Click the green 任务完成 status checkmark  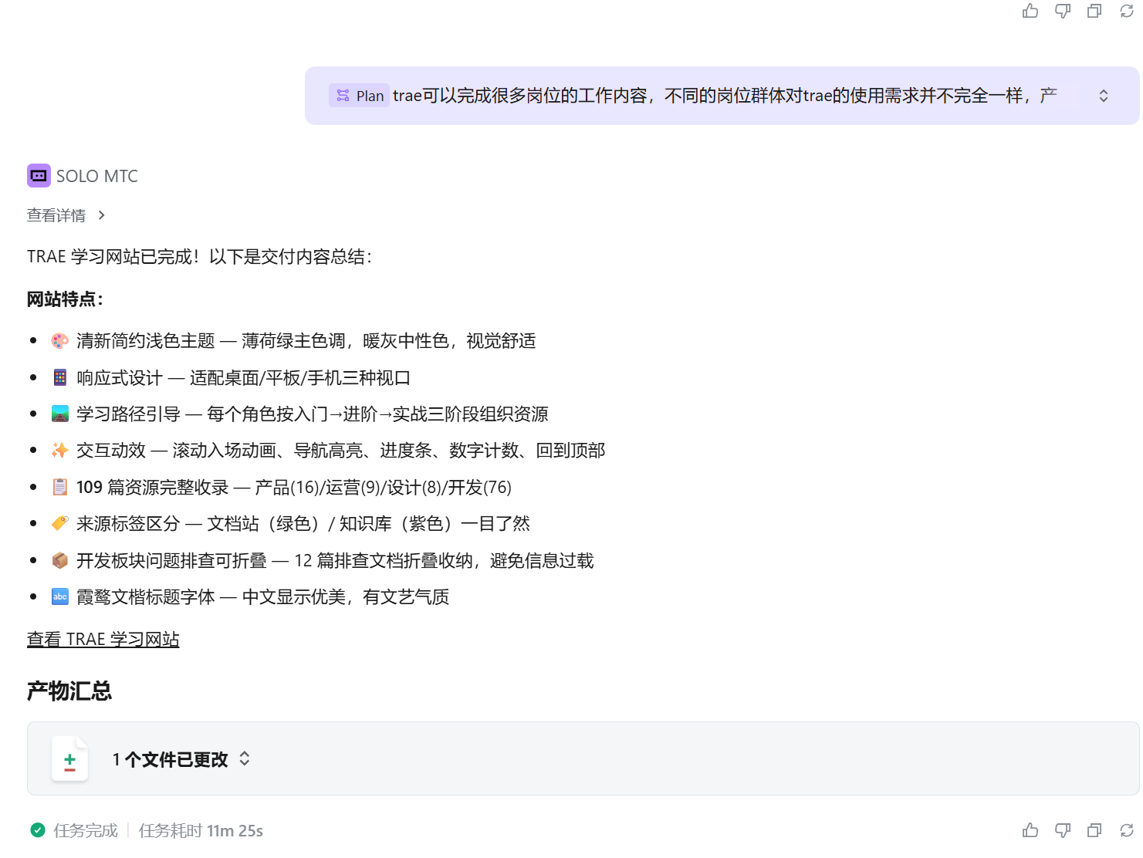[38, 830]
